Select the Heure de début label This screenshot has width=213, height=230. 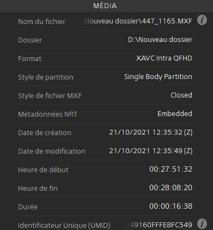[x=43, y=170]
